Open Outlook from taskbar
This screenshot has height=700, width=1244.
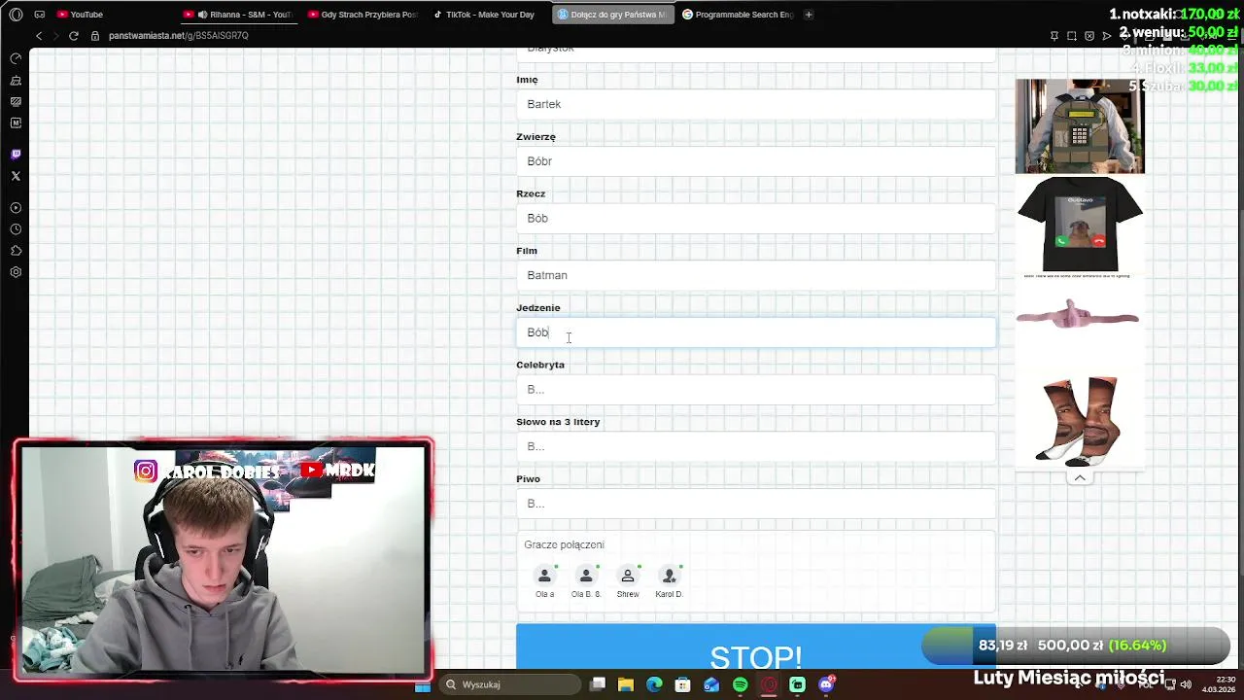coord(711,684)
